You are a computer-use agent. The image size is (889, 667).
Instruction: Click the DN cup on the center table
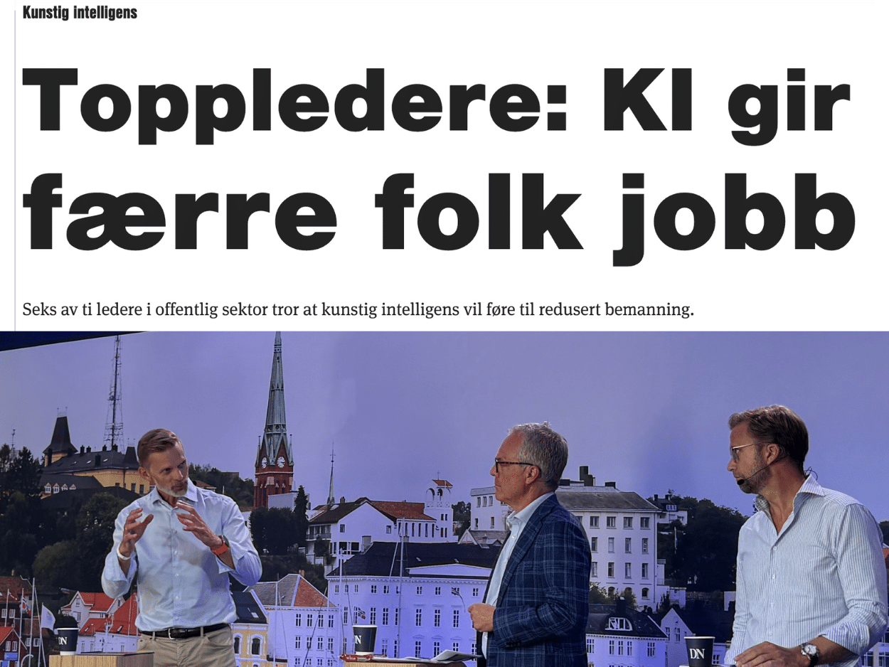coord(365,639)
